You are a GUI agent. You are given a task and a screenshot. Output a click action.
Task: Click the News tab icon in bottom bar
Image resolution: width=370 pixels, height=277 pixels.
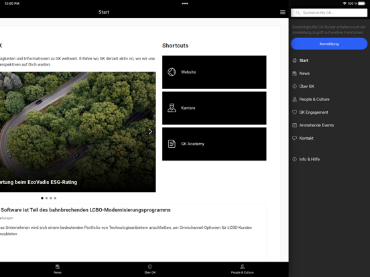(58, 267)
